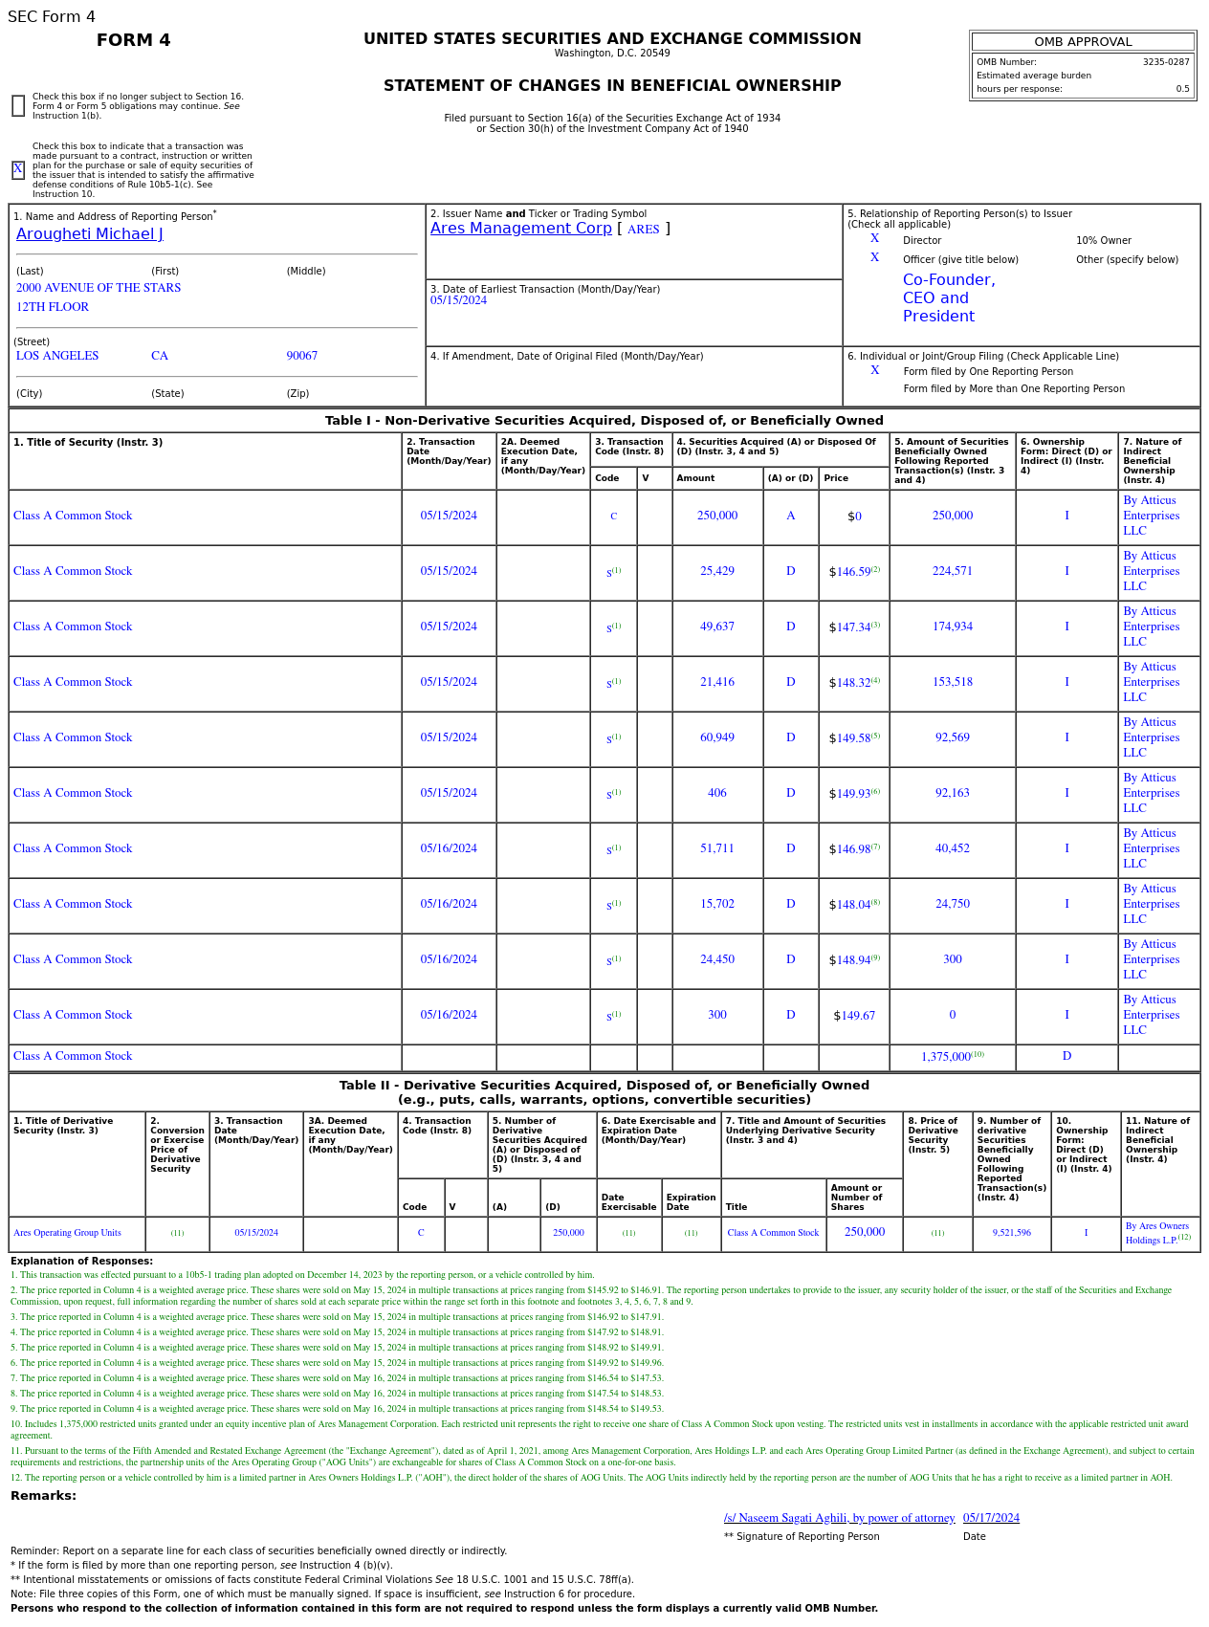The width and height of the screenshot is (1209, 1627).
Task: Select the owned amount 174,934
Action: coord(953,627)
